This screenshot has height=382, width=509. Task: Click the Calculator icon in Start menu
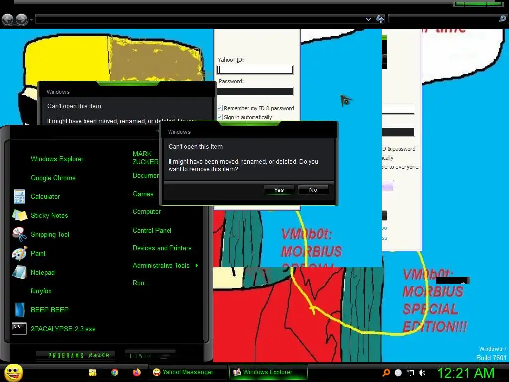coord(19,196)
